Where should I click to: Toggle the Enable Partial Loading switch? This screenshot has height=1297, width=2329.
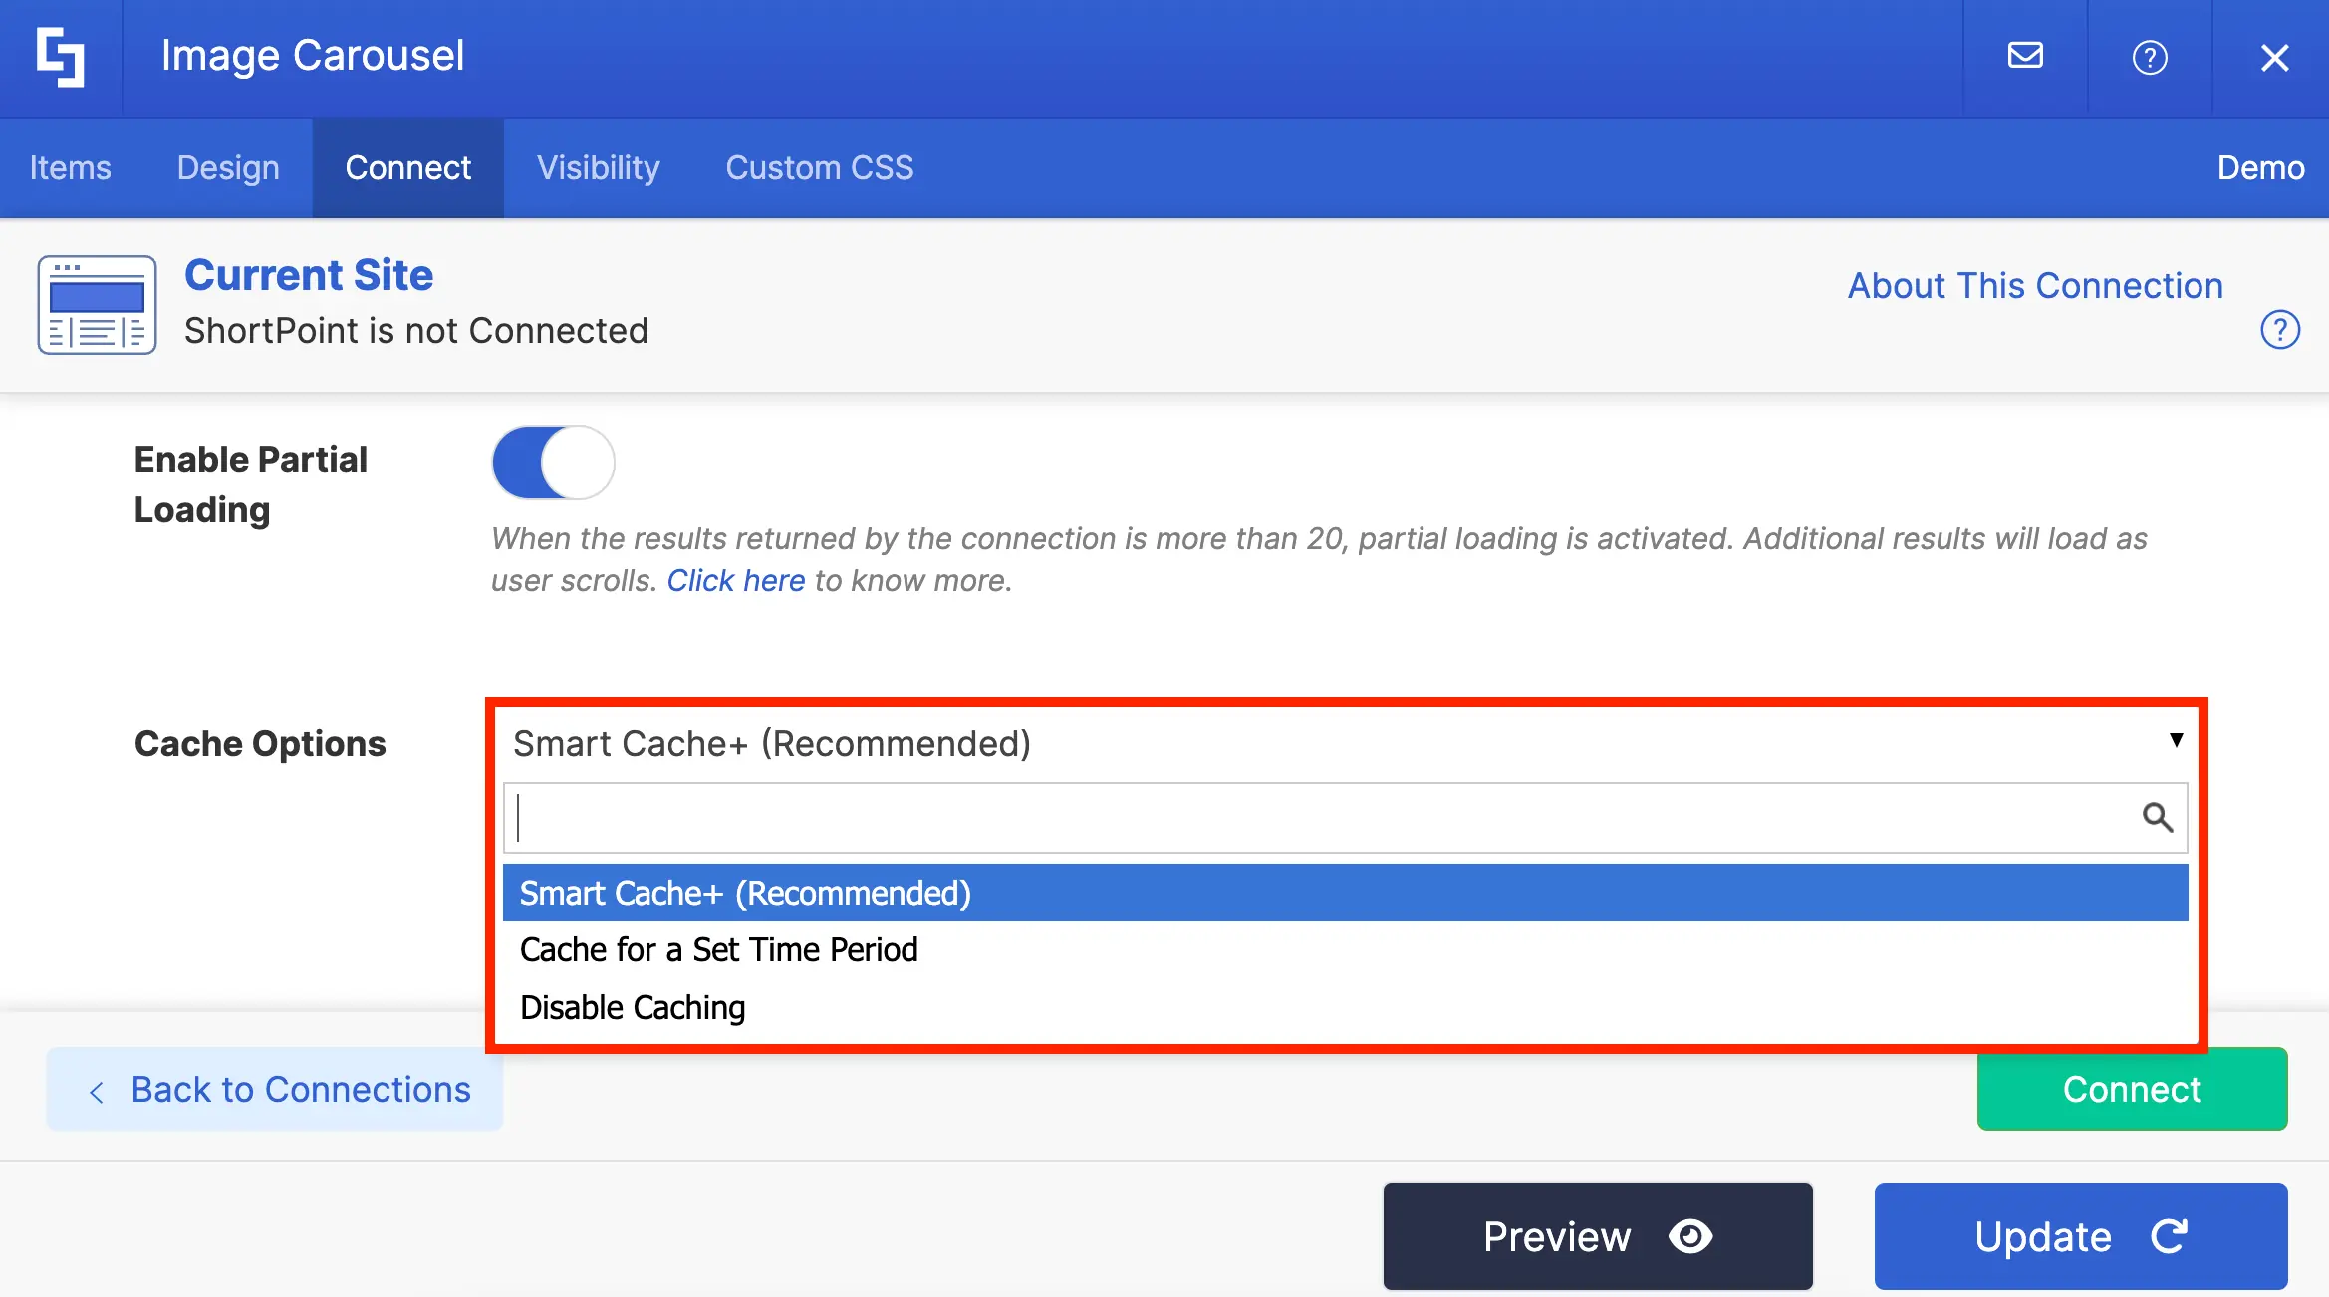[553, 463]
